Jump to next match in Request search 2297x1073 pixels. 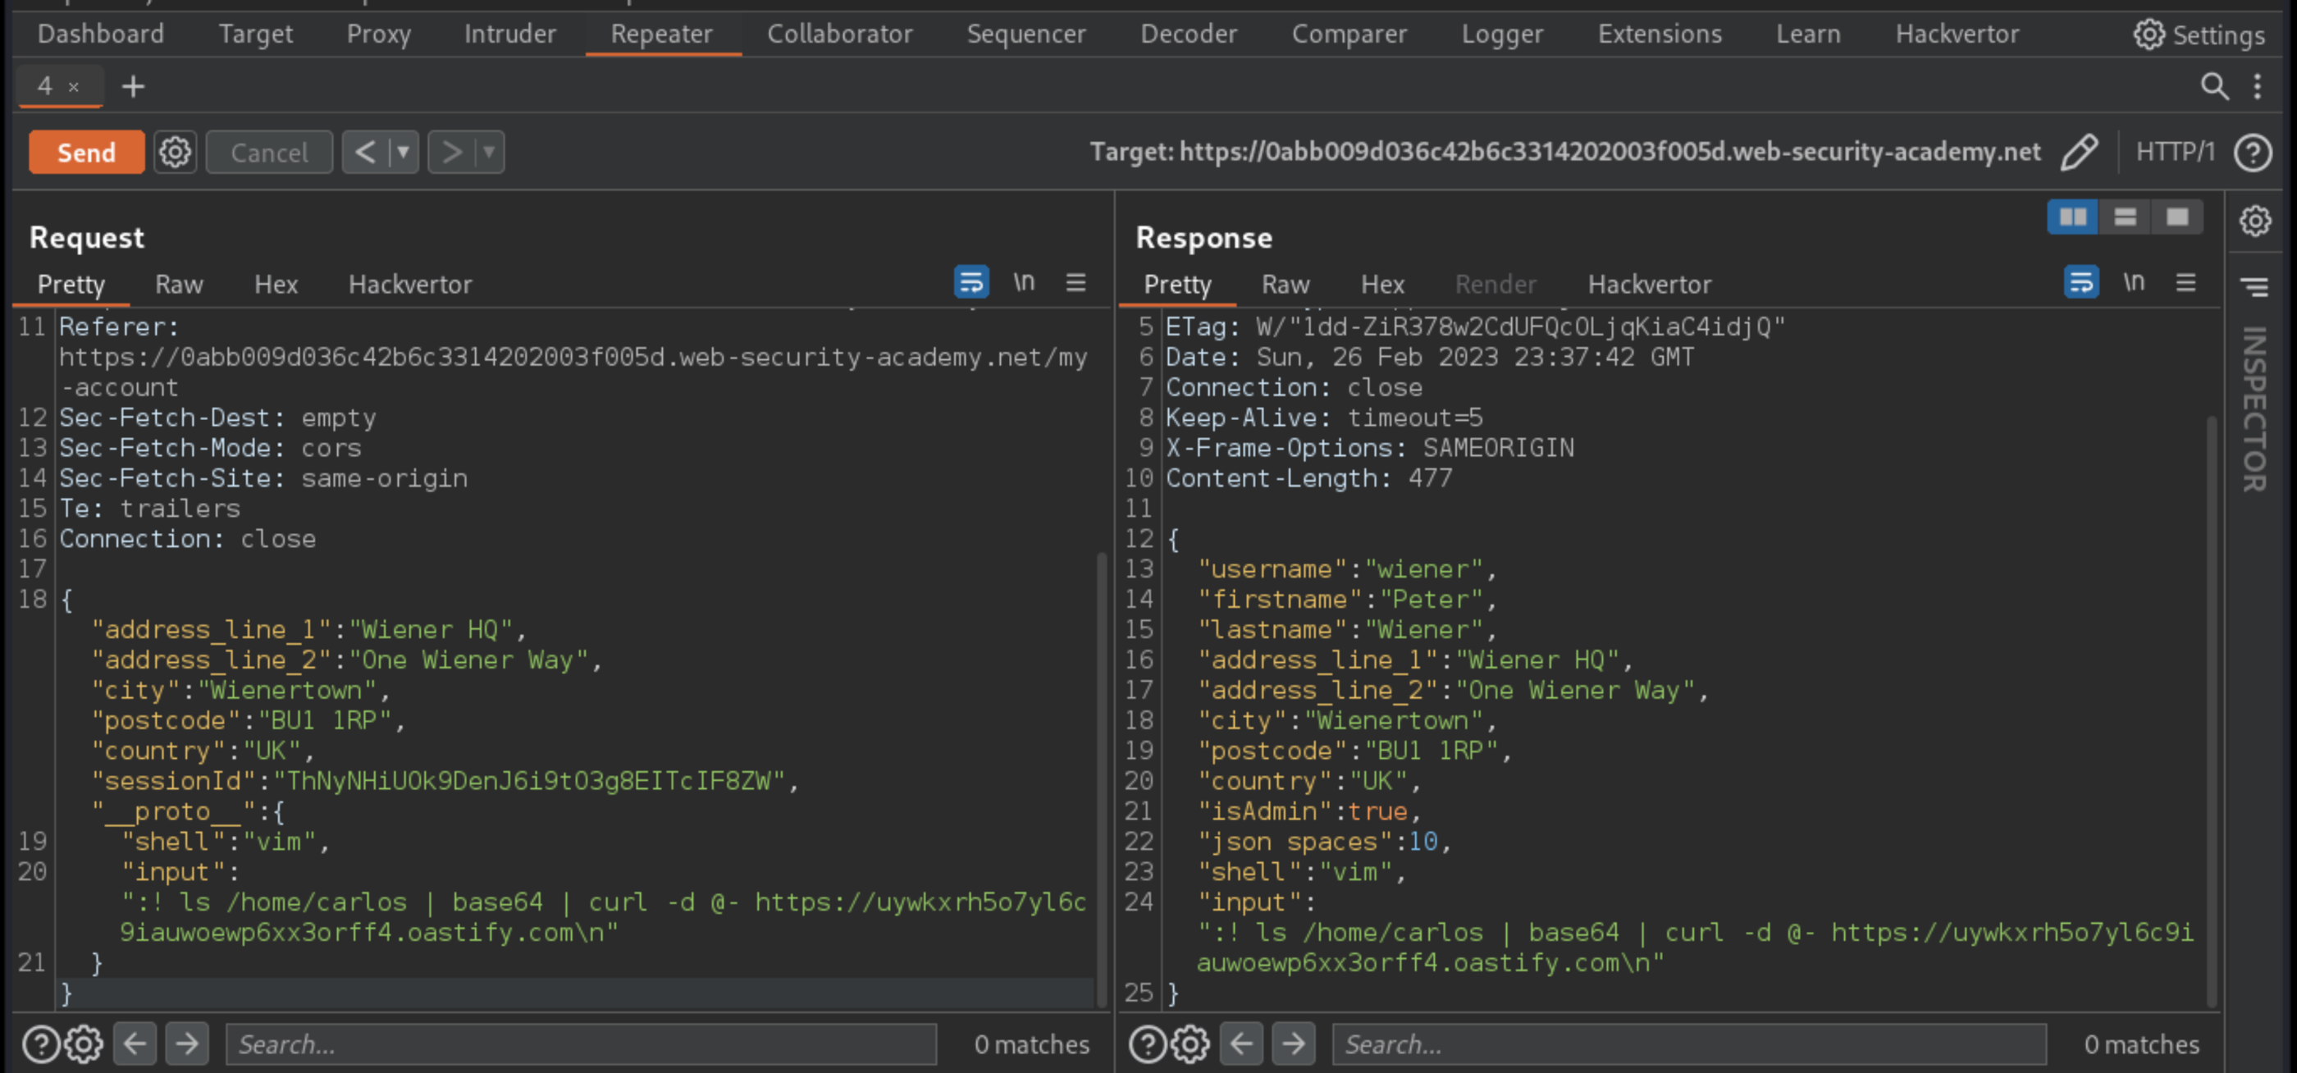[186, 1043]
